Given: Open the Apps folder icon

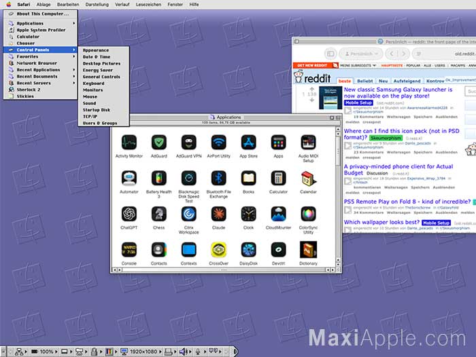Looking at the screenshot, I should [278, 143].
